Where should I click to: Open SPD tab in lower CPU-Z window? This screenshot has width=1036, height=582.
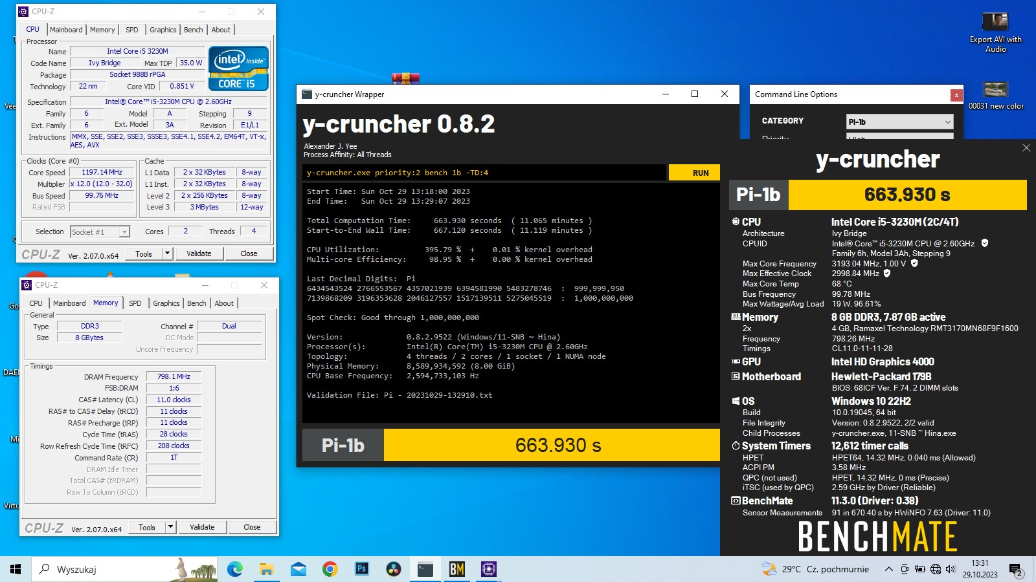coord(135,303)
